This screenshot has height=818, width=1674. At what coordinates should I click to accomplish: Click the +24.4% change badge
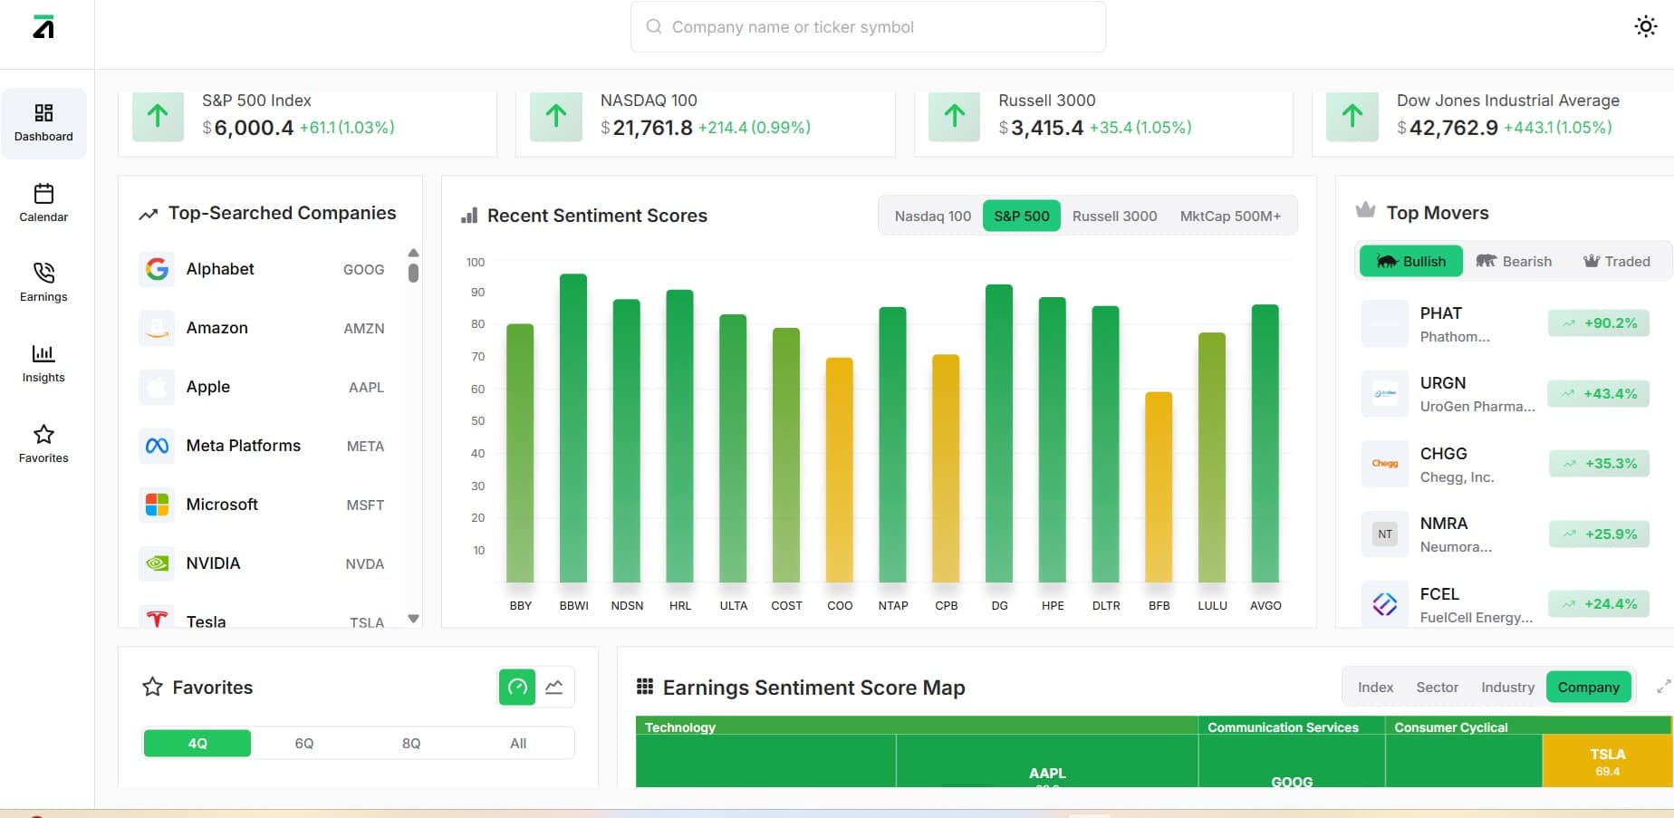1599,604
